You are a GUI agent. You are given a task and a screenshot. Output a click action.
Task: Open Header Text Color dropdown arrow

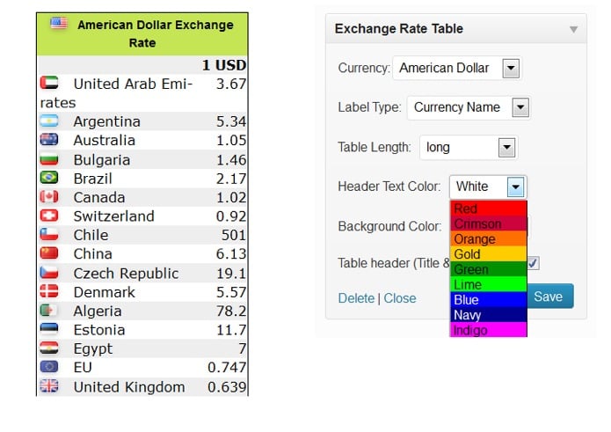click(x=515, y=187)
